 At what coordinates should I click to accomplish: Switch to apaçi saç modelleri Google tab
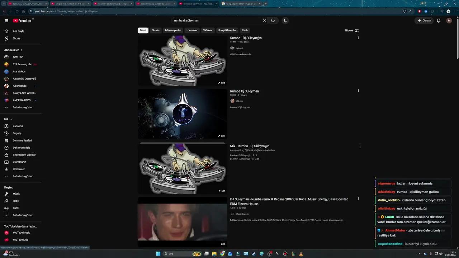coord(240,4)
